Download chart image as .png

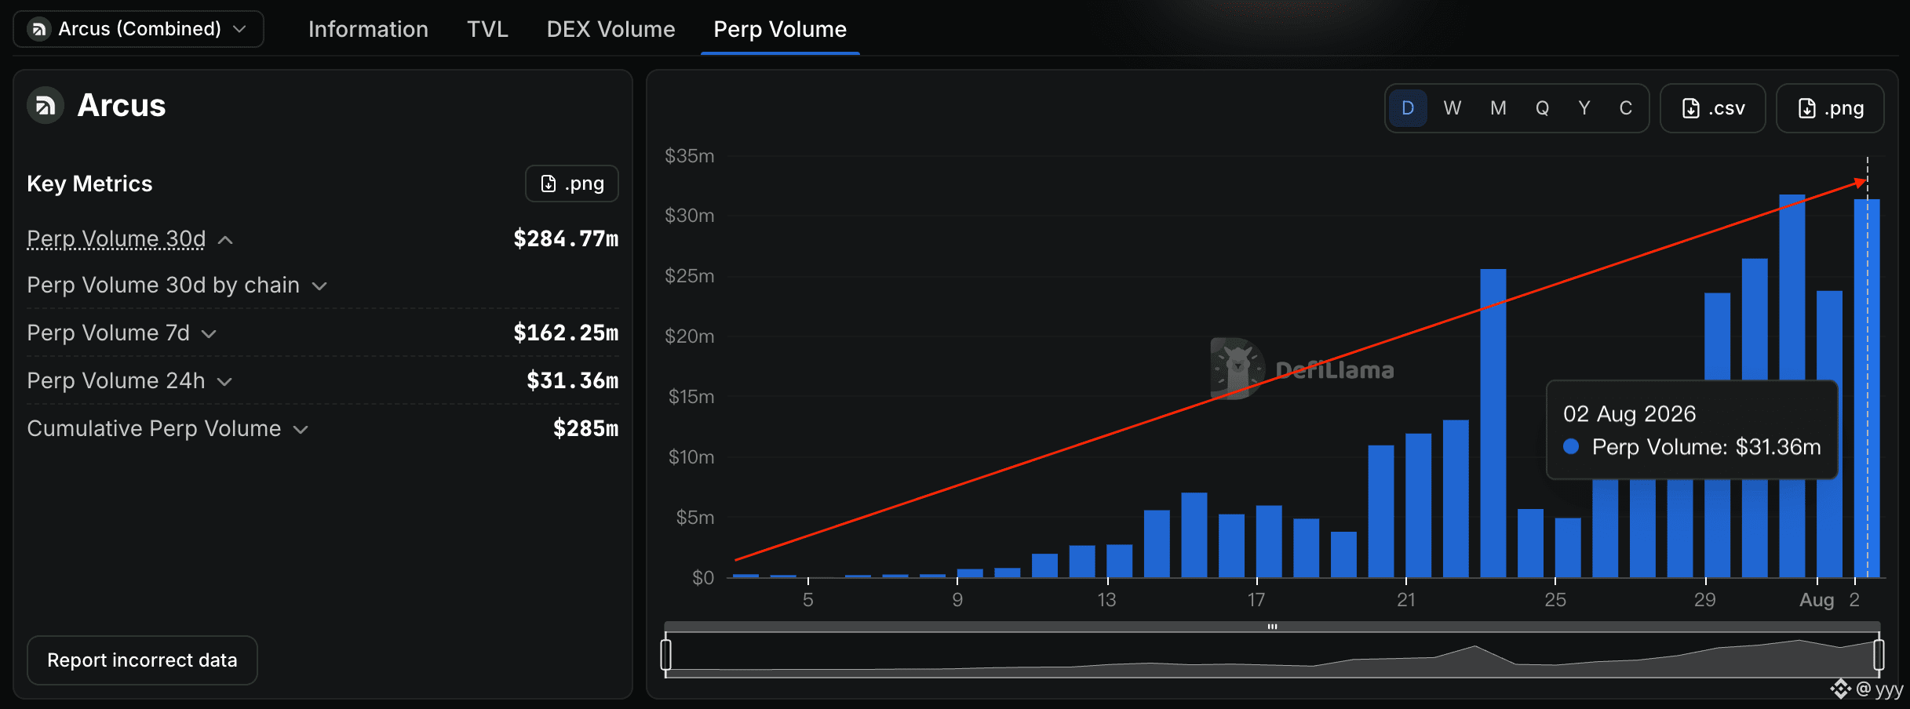[x=1830, y=108]
